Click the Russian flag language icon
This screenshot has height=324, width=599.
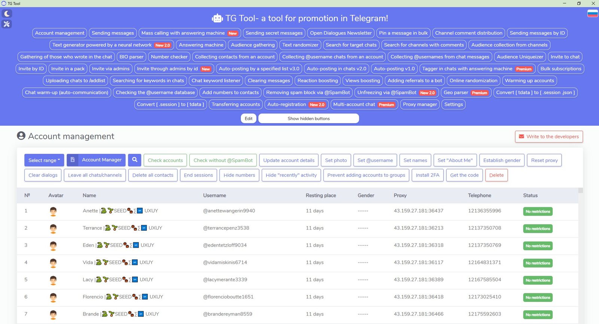click(592, 14)
